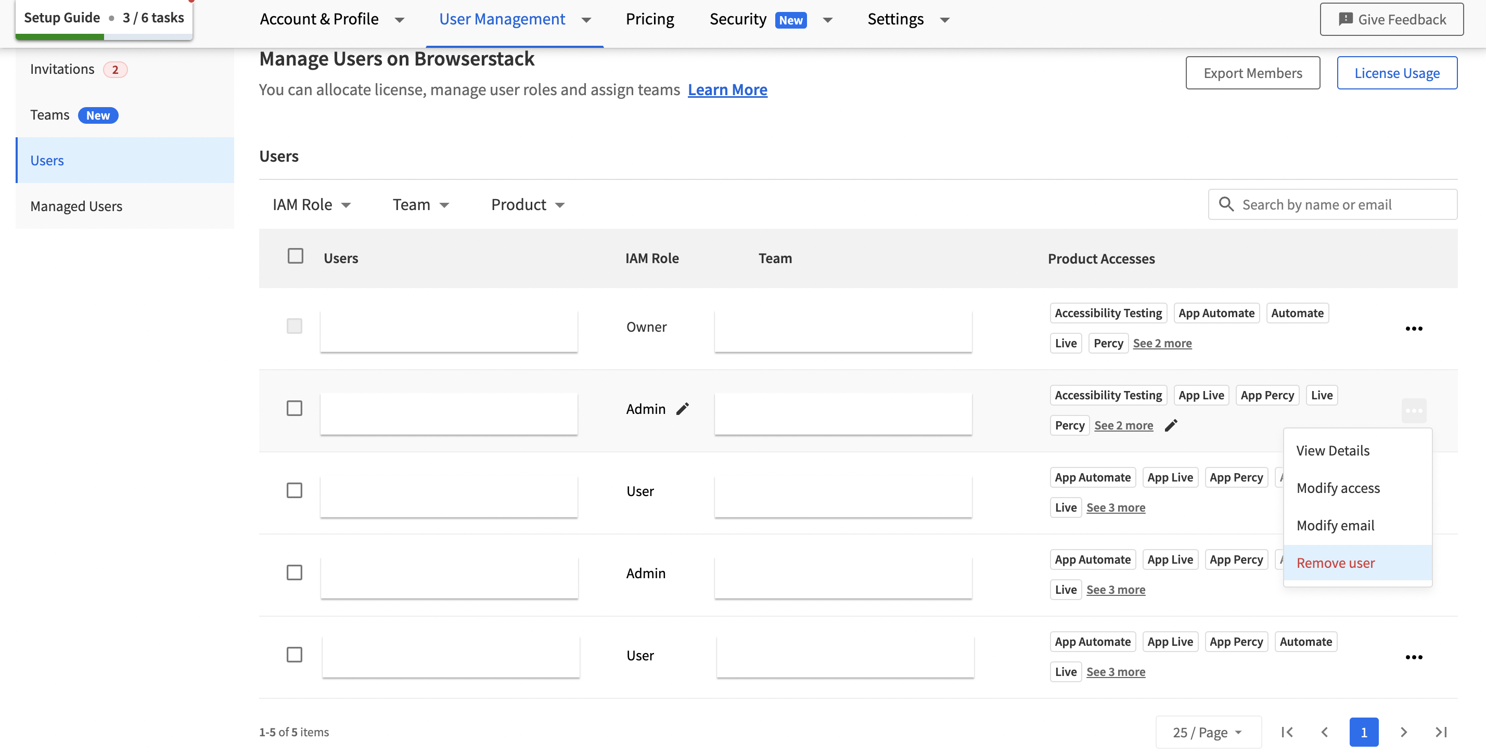
Task: Click the previous page chevron
Action: (x=1325, y=732)
